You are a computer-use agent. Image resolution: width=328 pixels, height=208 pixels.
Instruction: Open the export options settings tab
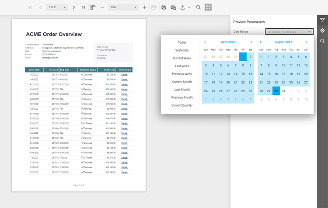point(322,31)
